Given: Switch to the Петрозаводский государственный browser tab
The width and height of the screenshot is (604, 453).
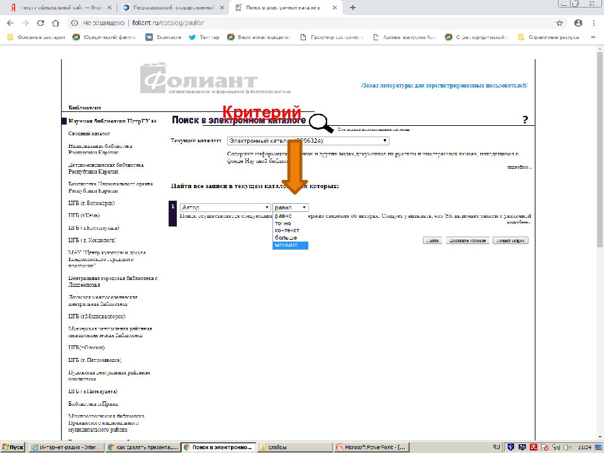Looking at the screenshot, I should [169, 8].
